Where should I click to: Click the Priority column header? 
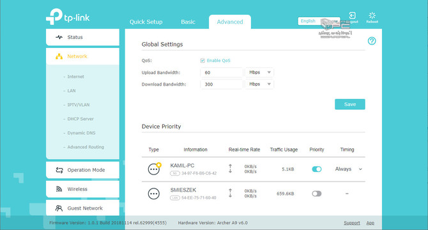coord(317,149)
